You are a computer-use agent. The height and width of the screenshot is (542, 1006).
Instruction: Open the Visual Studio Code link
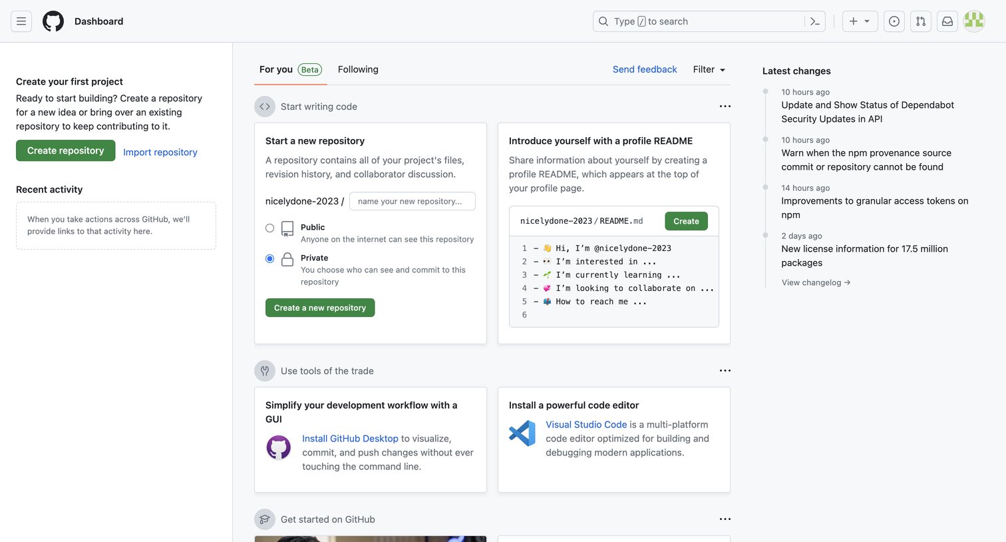586,424
